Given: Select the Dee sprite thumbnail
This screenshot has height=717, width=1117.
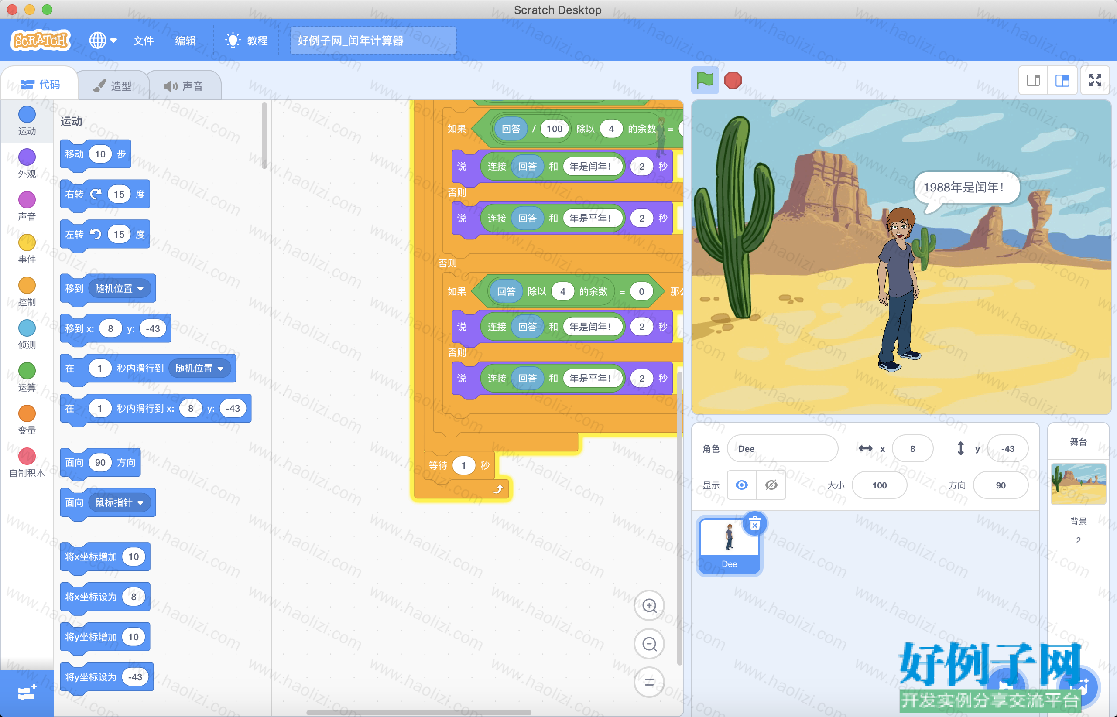Looking at the screenshot, I should click(729, 547).
